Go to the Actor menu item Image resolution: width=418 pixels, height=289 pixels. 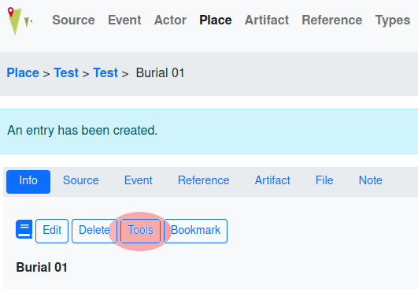[x=170, y=20]
